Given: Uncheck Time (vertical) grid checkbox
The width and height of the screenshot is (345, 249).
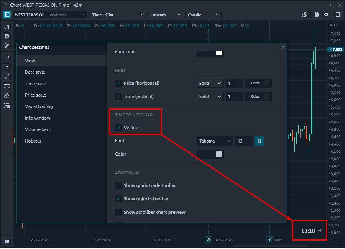Looking at the screenshot, I should [118, 97].
